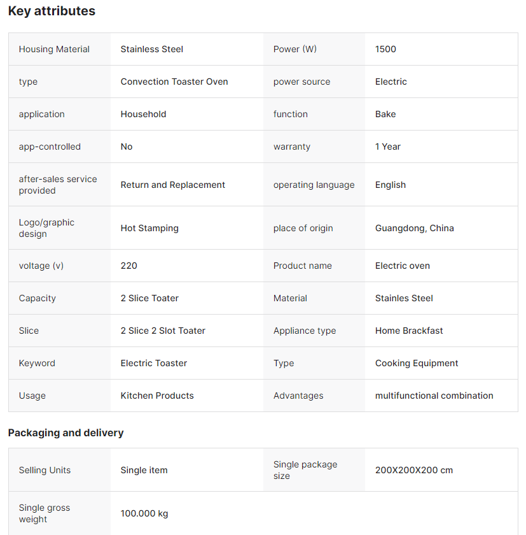Select the 1 Year warranty value
This screenshot has width=526, height=535.
coord(388,146)
